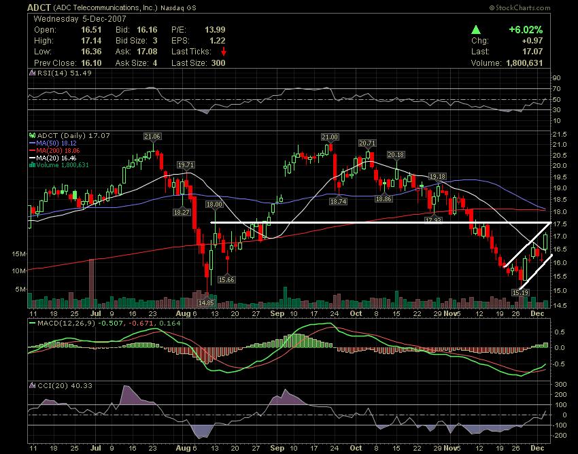
Task: Click the 15M volume axis label
Action: [x=19, y=254]
